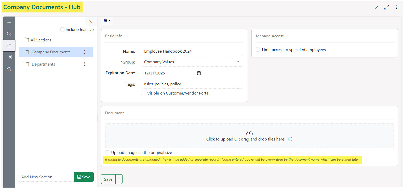Select the folder icon in sidebar
This screenshot has height=188, width=404.
click(x=9, y=45)
